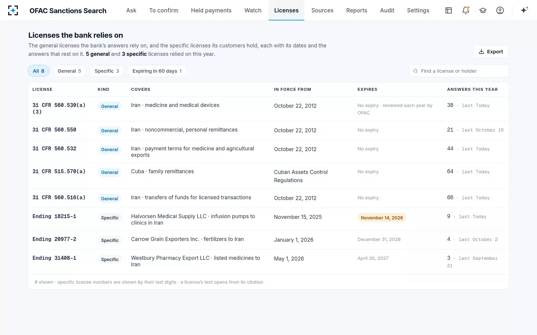The image size is (537, 335).
Task: Select the All 8 filter chip
Action: click(x=39, y=71)
